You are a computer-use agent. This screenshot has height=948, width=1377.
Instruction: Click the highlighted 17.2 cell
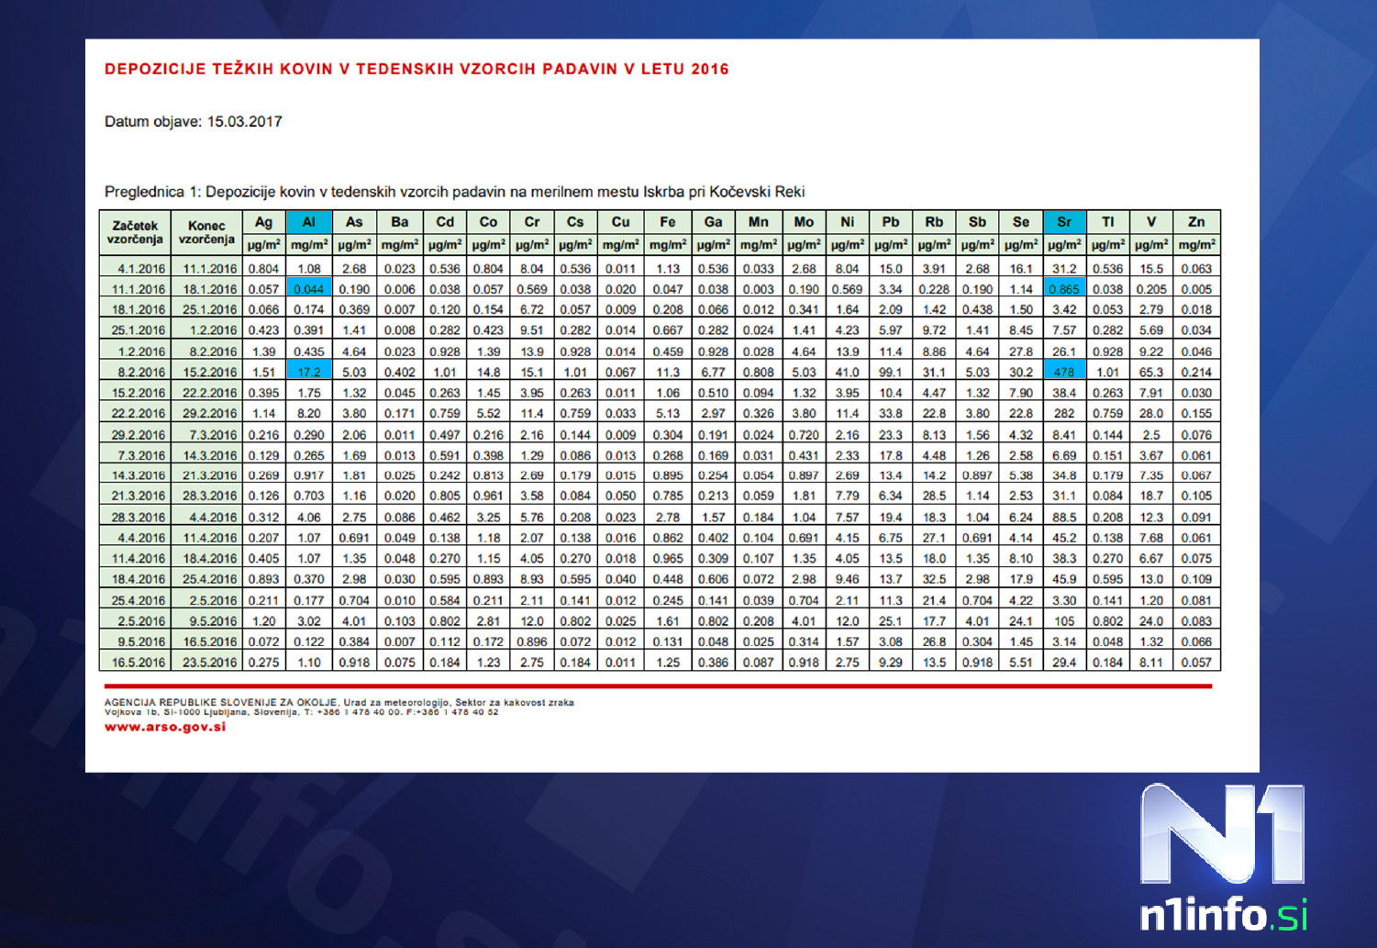(308, 373)
